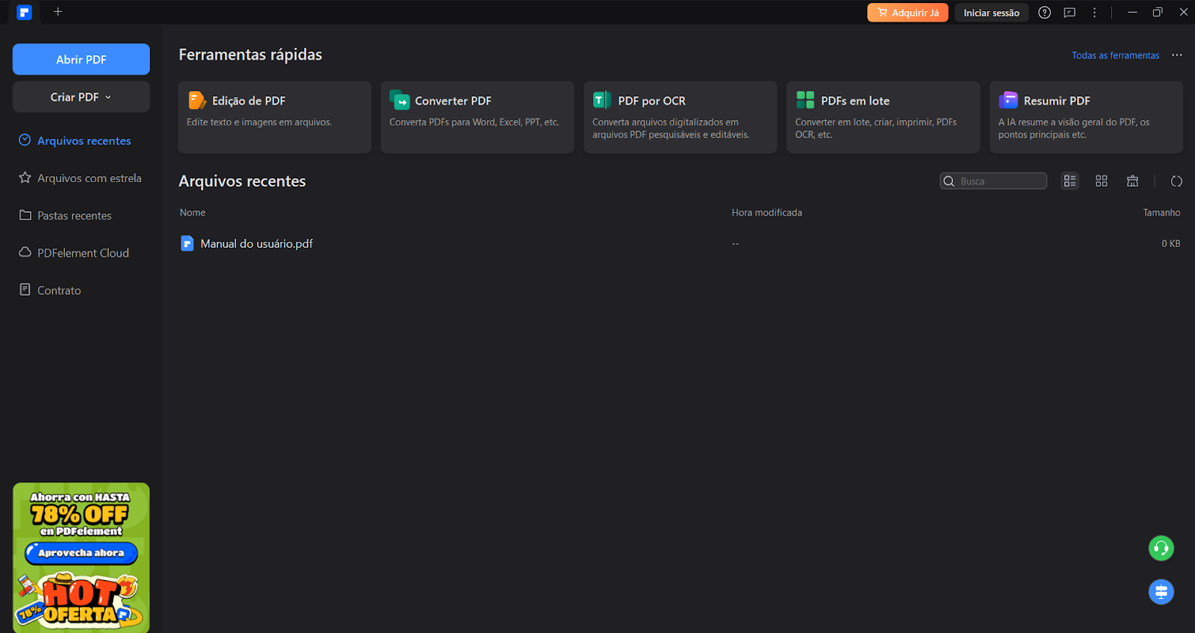
Task: Restore down the application window
Action: [1158, 12]
